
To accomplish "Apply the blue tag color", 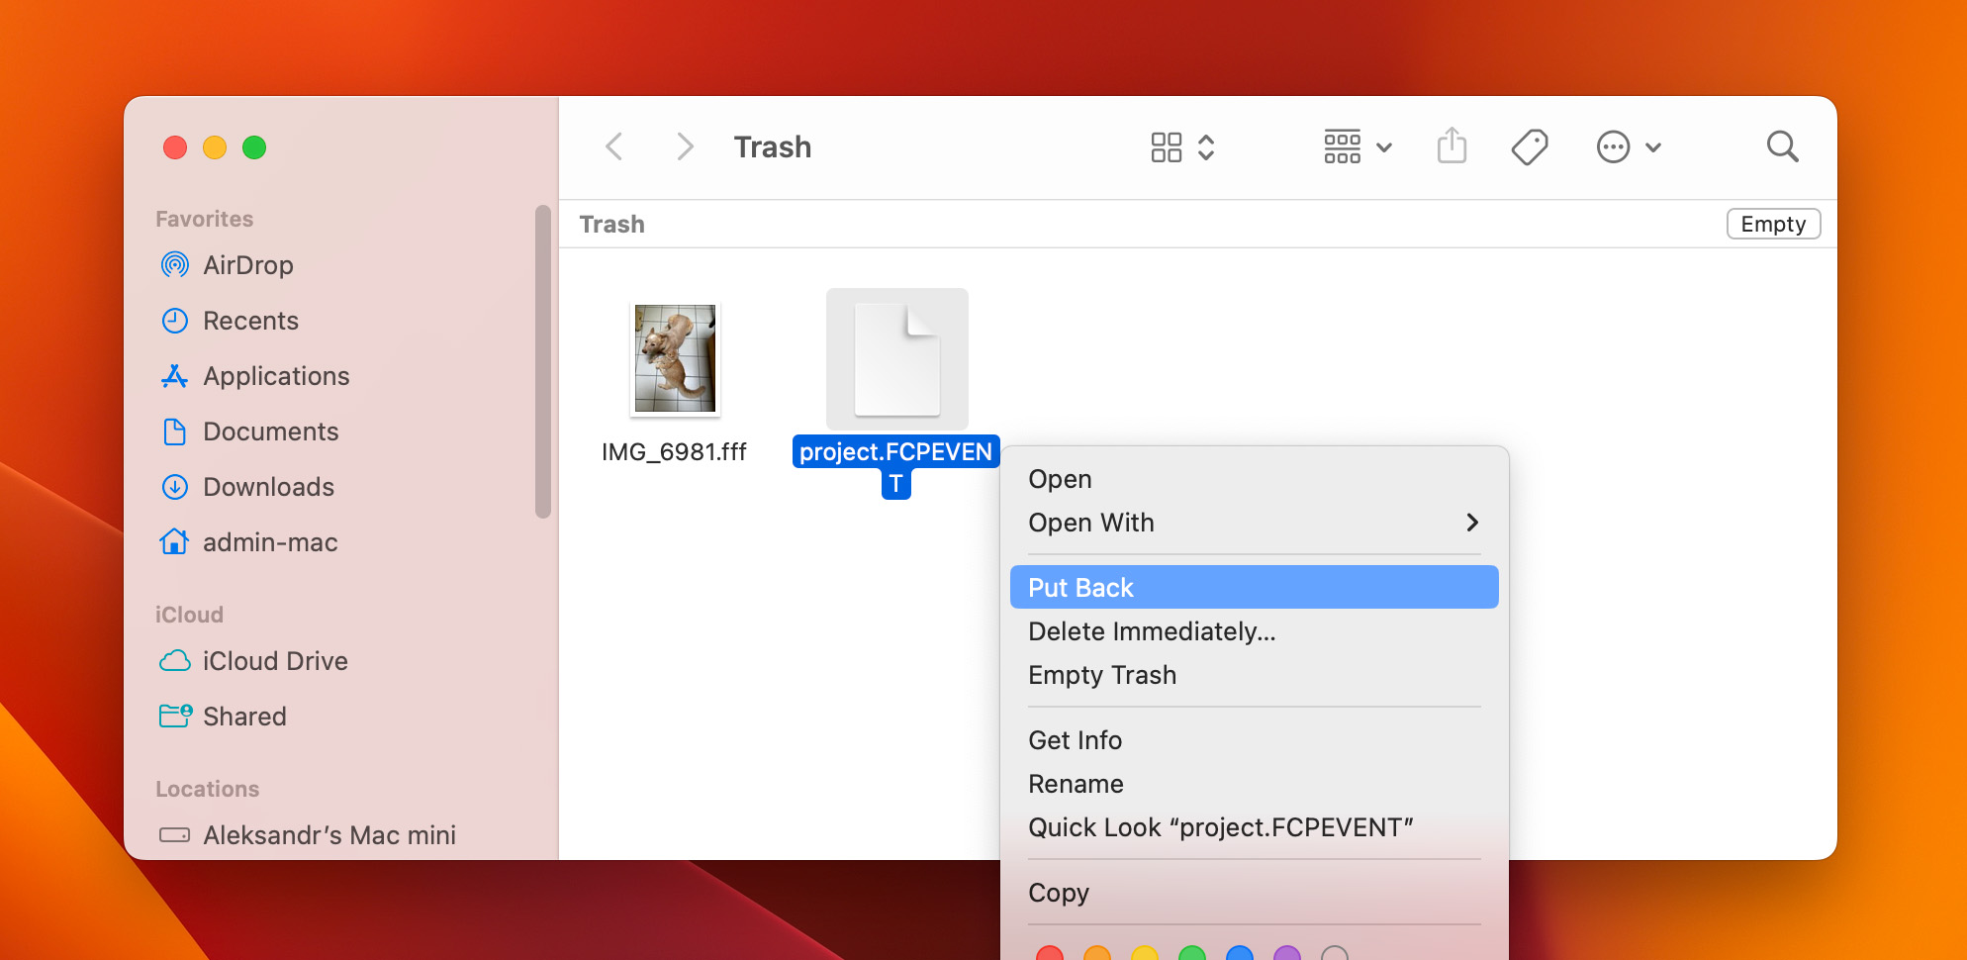I will pyautogui.click(x=1240, y=954).
